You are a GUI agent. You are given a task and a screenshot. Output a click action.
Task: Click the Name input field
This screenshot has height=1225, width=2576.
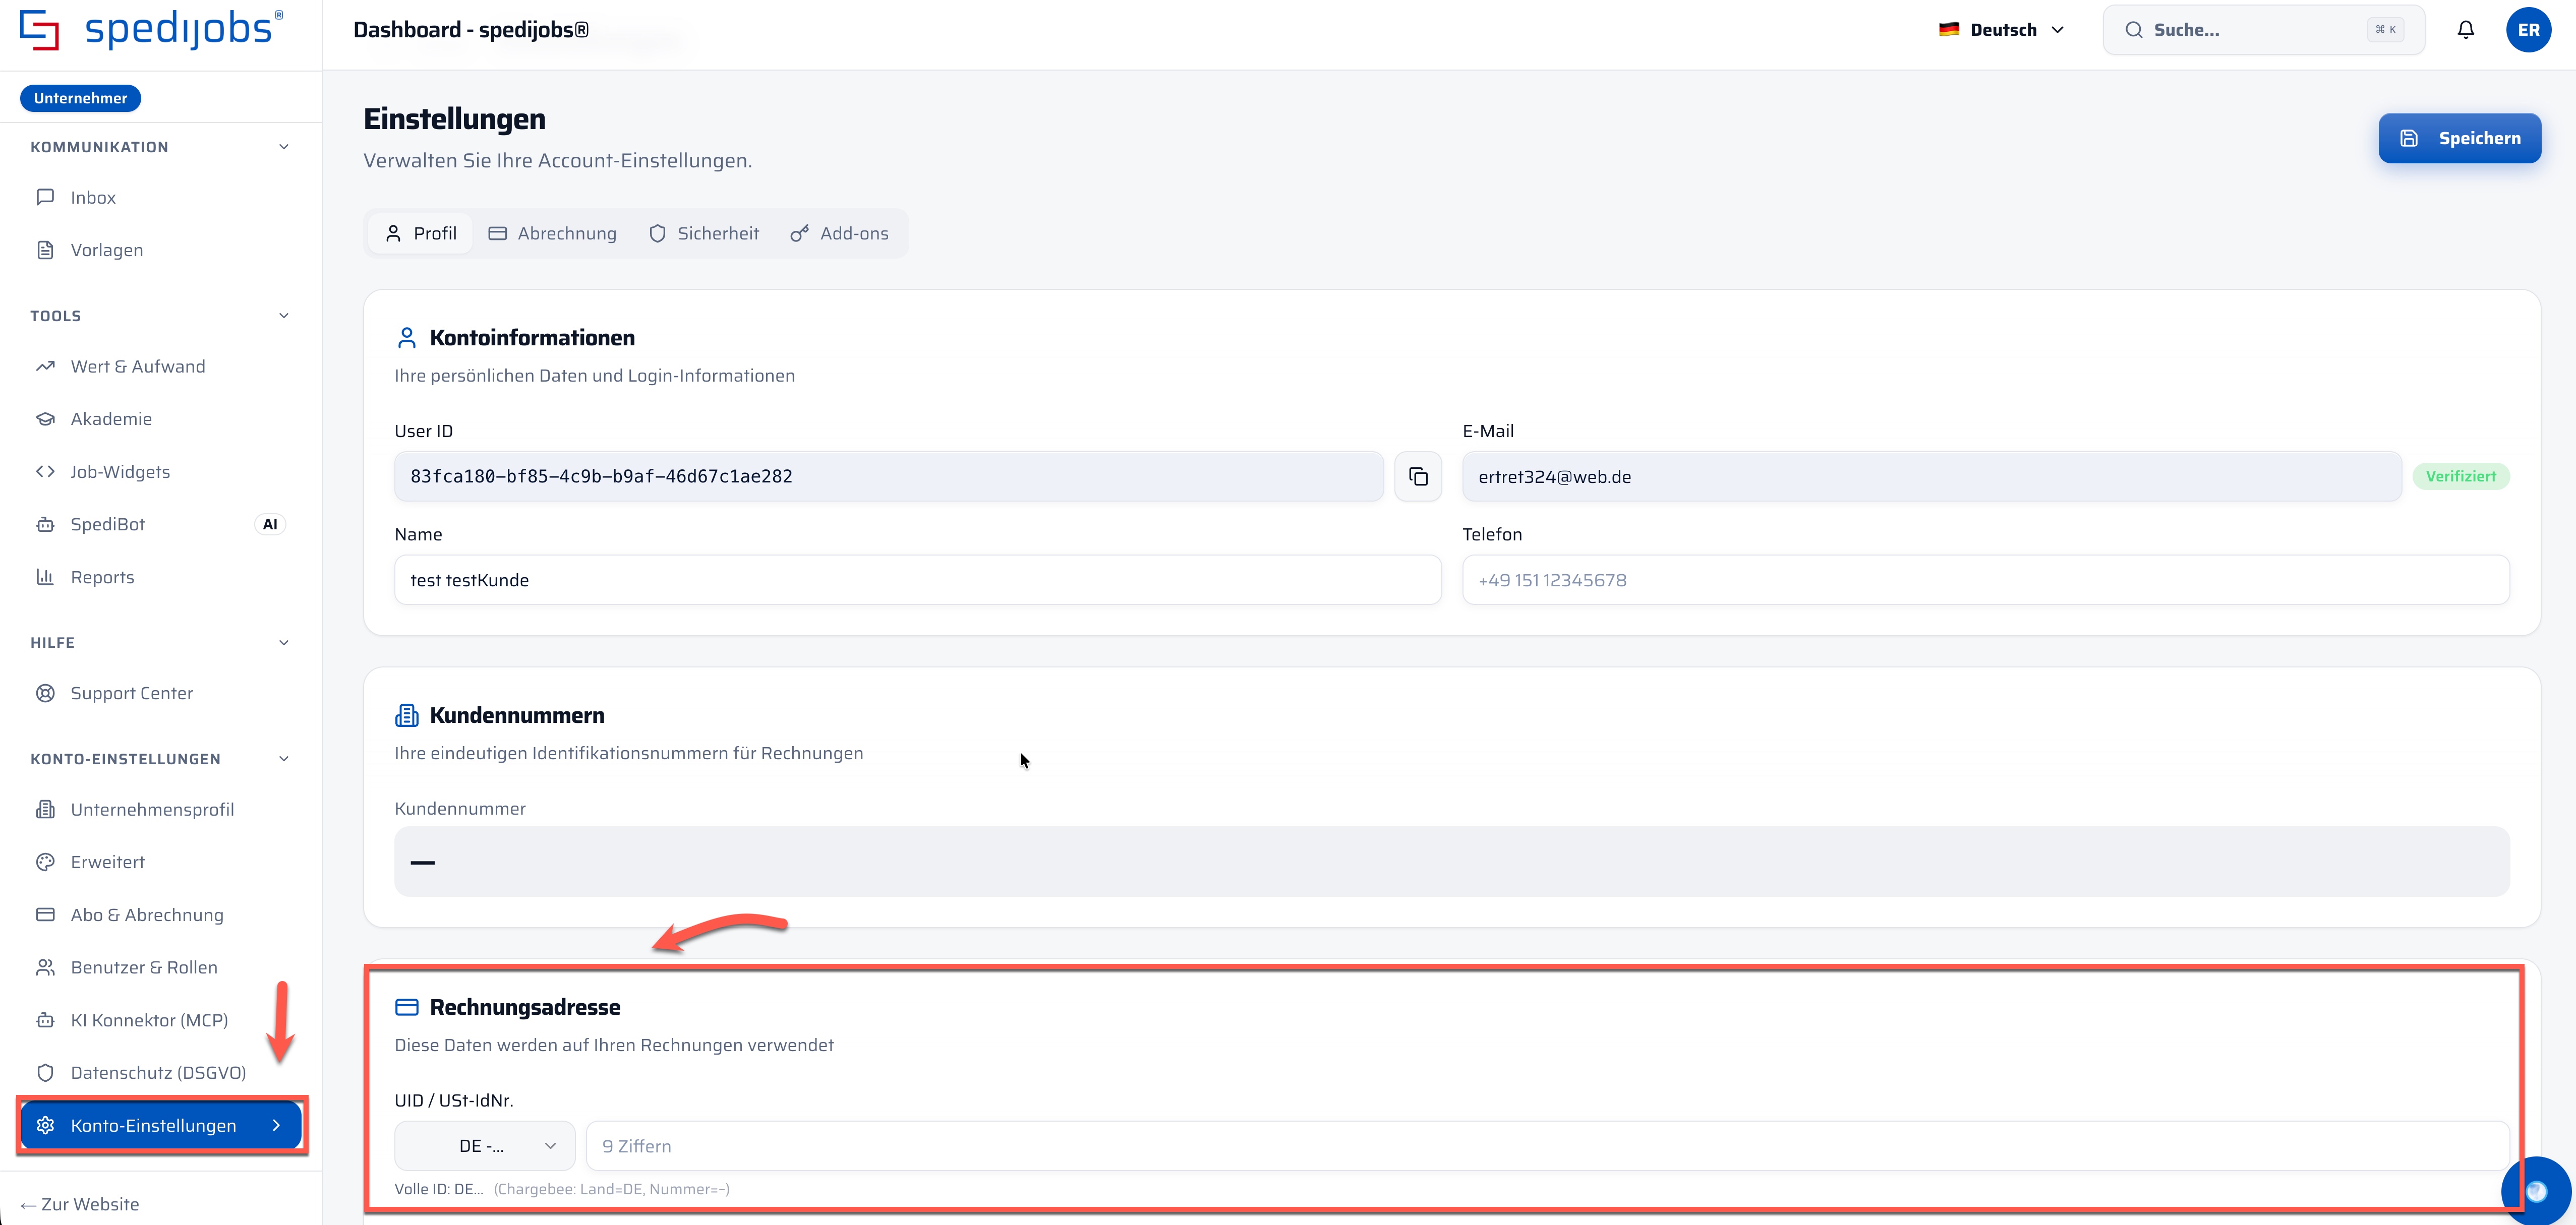pyautogui.click(x=917, y=580)
